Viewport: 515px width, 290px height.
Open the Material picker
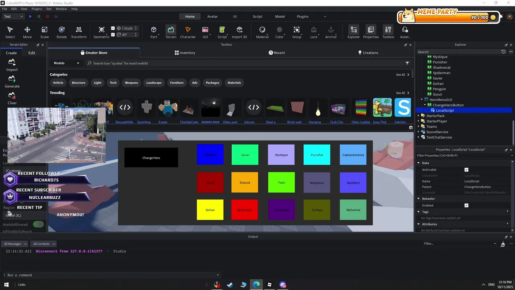coord(262,32)
